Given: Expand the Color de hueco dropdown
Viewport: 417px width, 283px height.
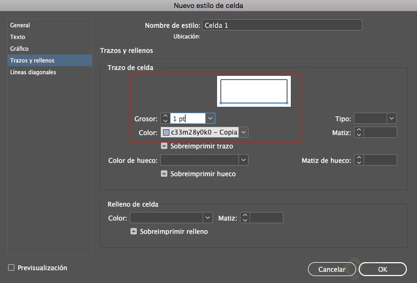Looking at the screenshot, I should pyautogui.click(x=243, y=160).
